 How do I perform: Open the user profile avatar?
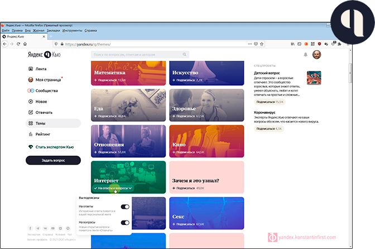pyautogui.click(x=316, y=55)
